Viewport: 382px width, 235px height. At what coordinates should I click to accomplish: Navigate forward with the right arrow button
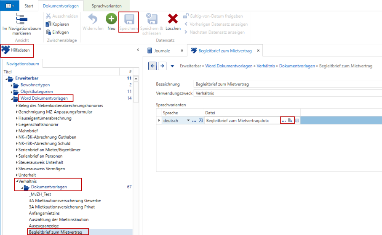pos(162,66)
